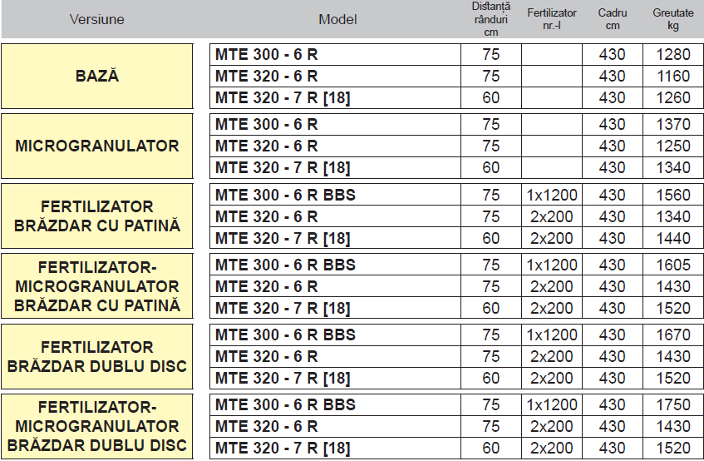Image resolution: width=704 pixels, height=461 pixels.
Task: Select the Cadru cm column header
Action: tap(613, 19)
